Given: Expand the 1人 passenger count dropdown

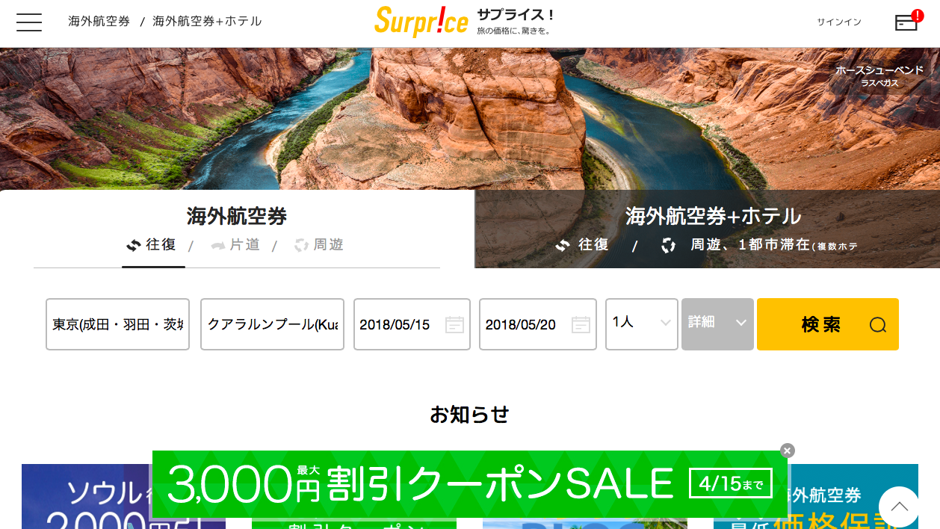Looking at the screenshot, I should point(641,324).
